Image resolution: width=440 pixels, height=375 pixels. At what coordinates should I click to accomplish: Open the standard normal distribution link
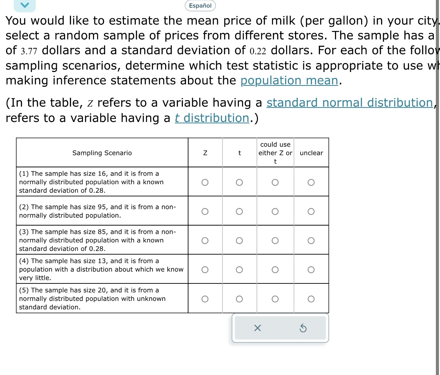coord(349,103)
